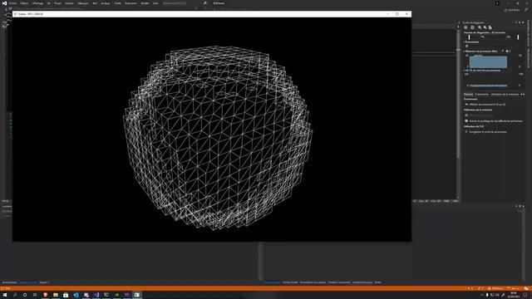
Task: Click reset view icon in diagnostics toolbar
Action: (x=490, y=27)
